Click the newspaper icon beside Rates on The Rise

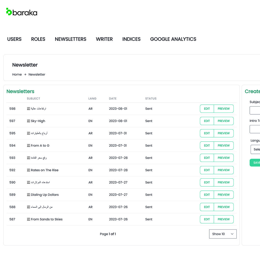click(x=29, y=170)
